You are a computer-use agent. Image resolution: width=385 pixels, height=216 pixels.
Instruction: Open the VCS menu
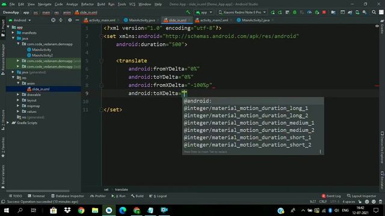tap(132, 4)
